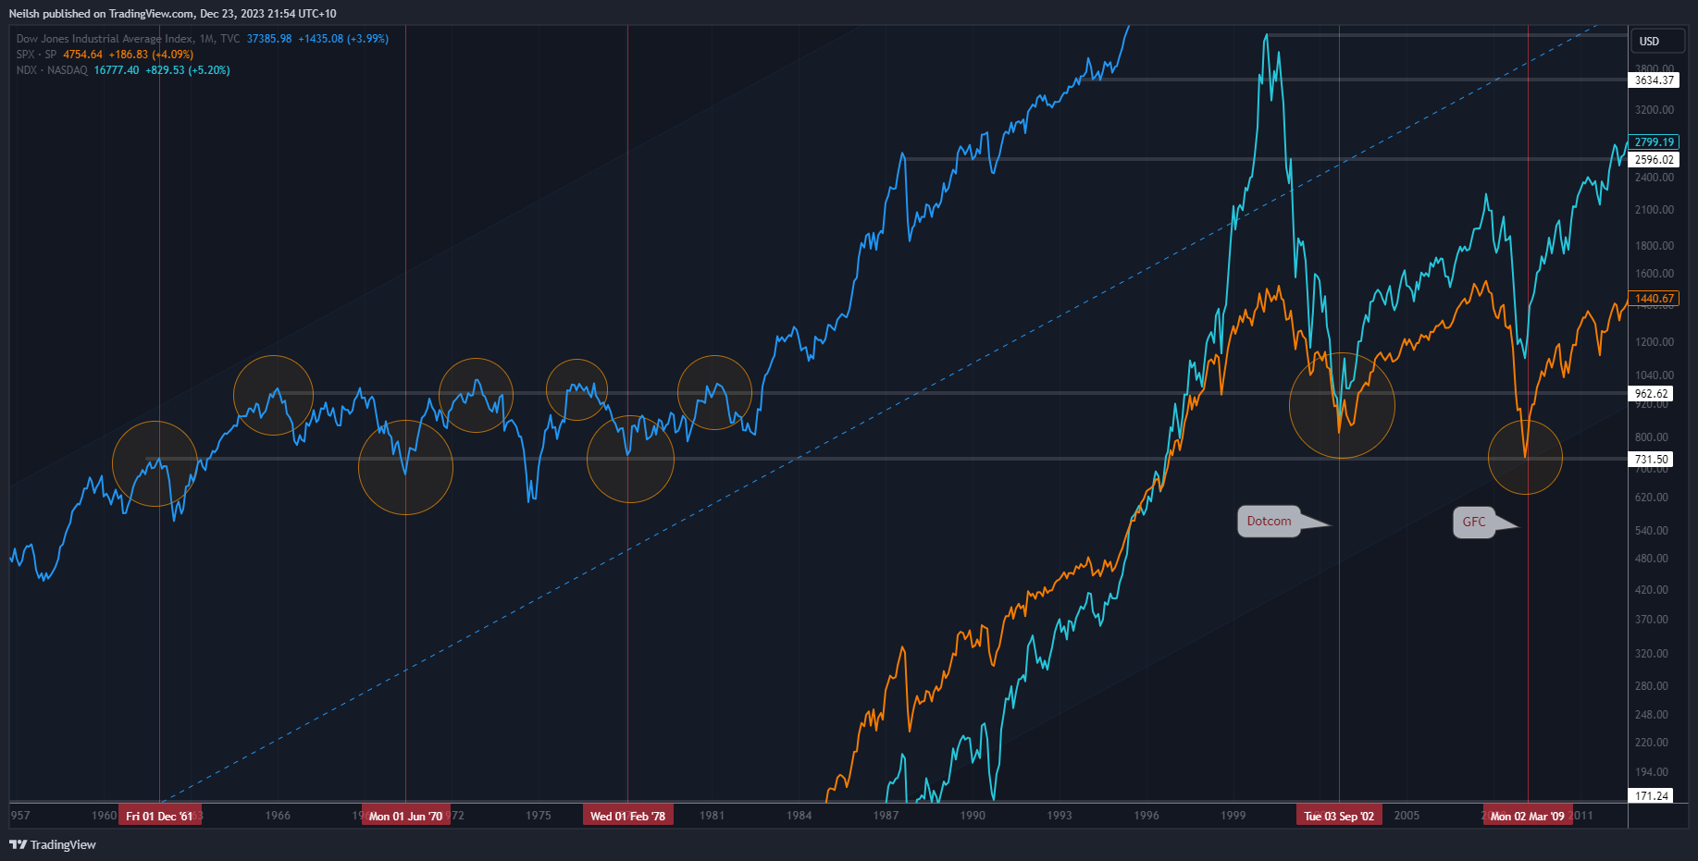Click the GFC callout label

pos(1474,523)
